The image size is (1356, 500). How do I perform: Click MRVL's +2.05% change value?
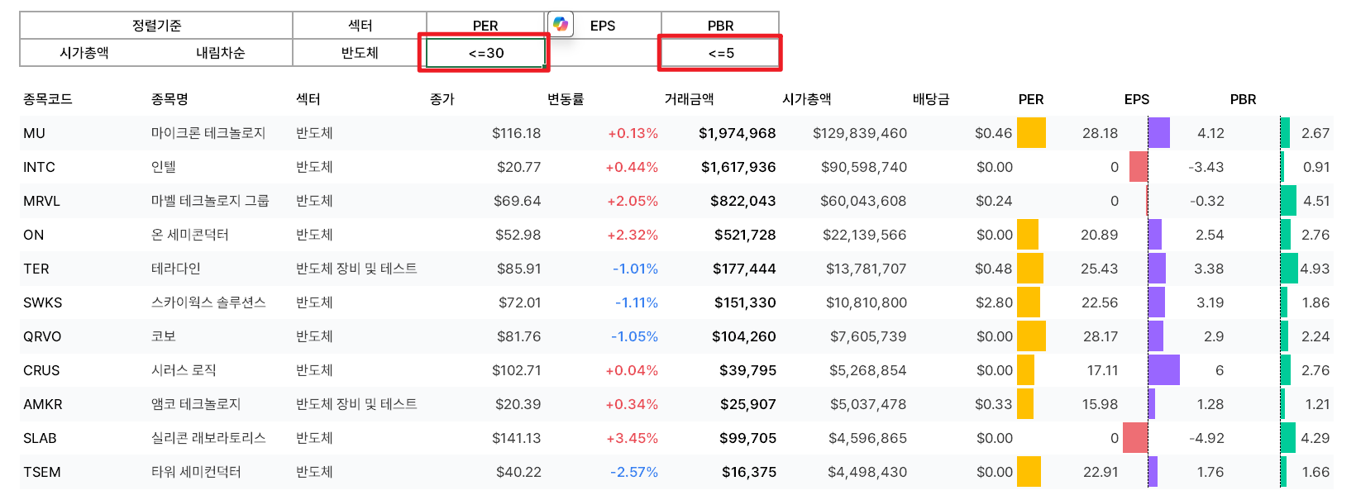(635, 201)
